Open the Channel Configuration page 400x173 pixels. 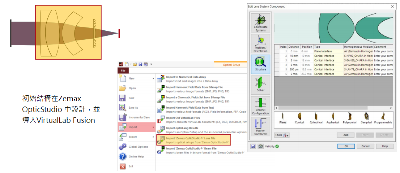[x=260, y=106]
